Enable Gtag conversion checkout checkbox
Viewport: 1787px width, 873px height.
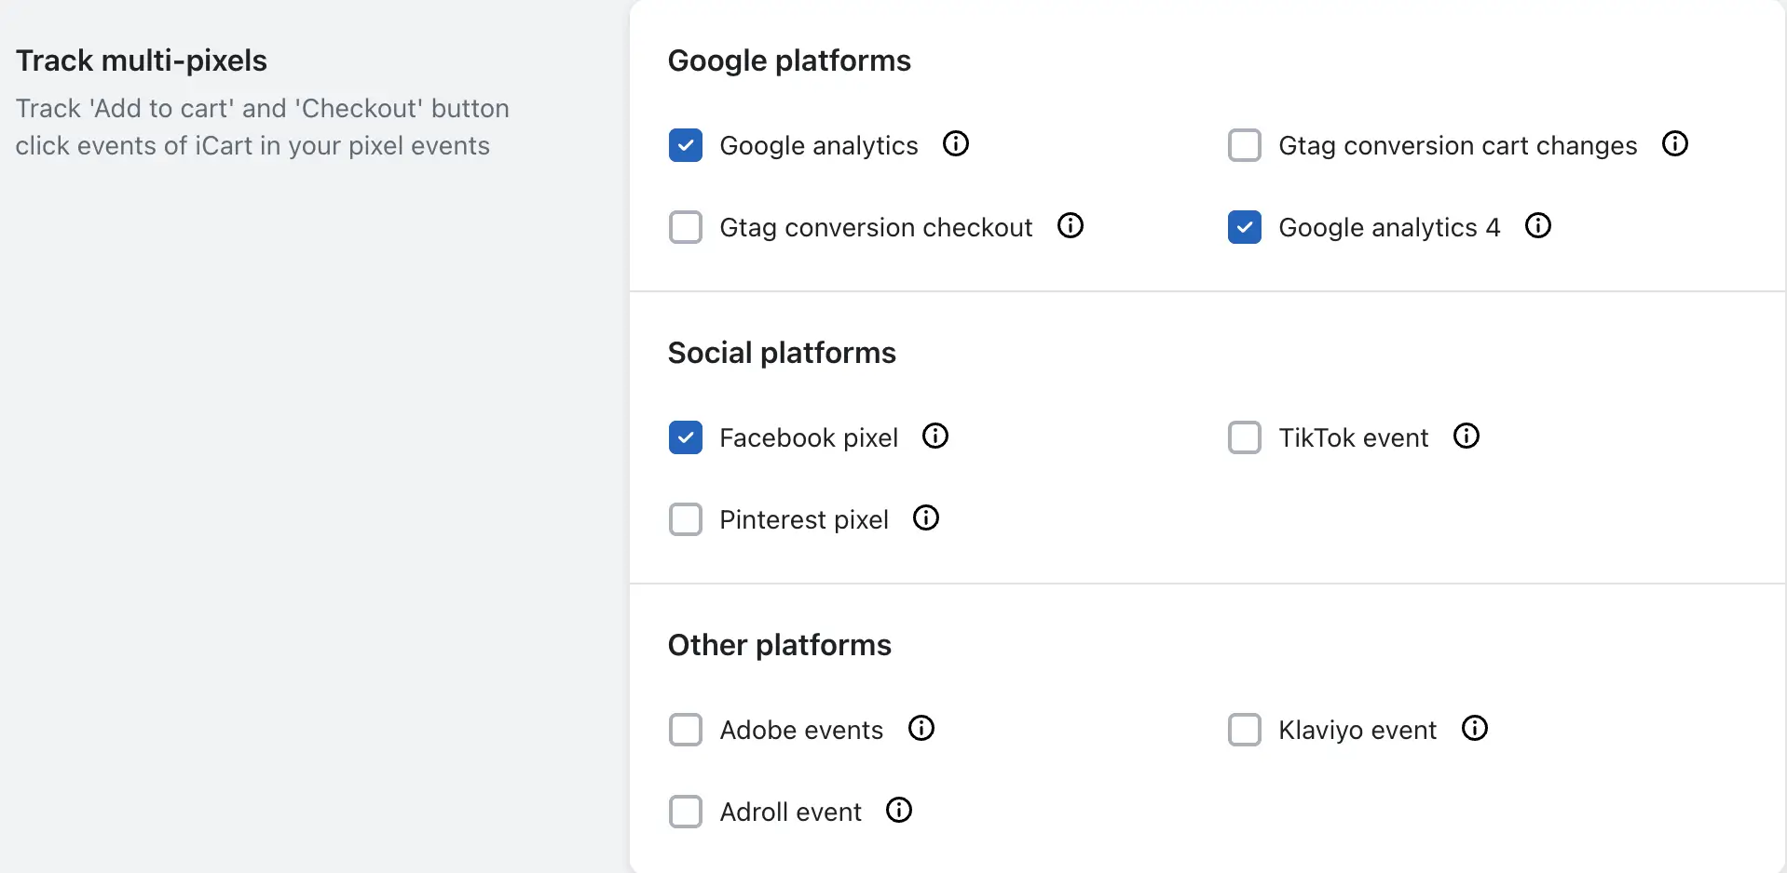pyautogui.click(x=686, y=227)
